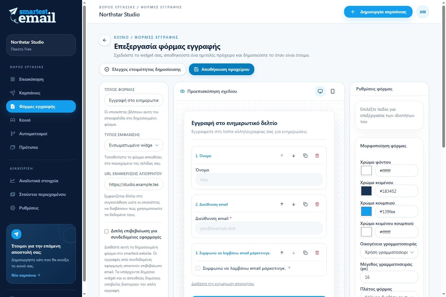Click the Διαβάστε την ενημέρωση απορρήτου link

coord(223,284)
